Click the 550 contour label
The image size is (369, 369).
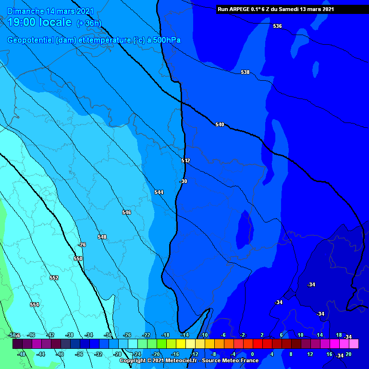click(78, 258)
